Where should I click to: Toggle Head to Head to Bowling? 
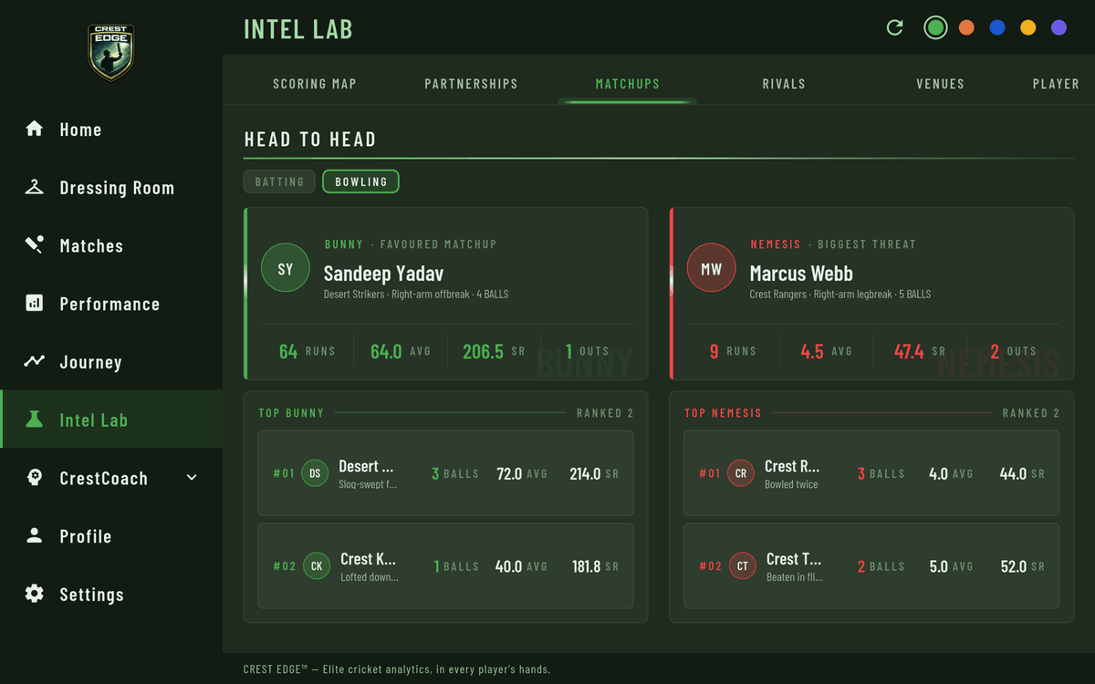click(x=360, y=181)
